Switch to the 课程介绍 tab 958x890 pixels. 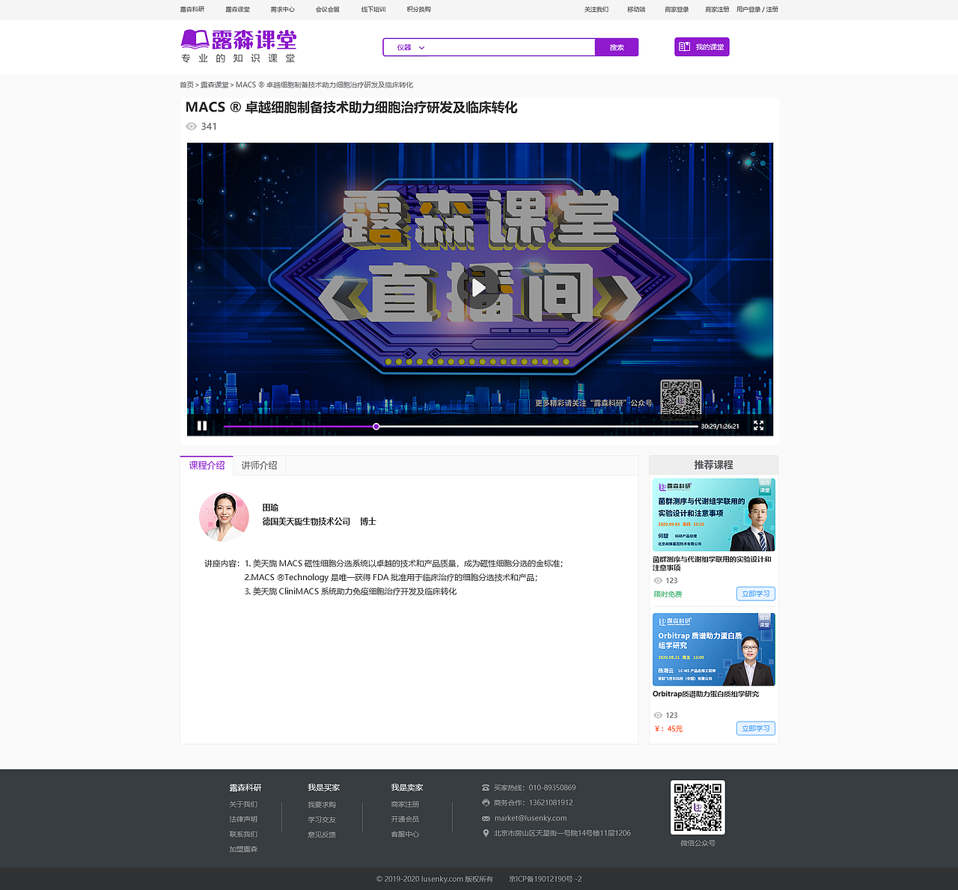(207, 466)
